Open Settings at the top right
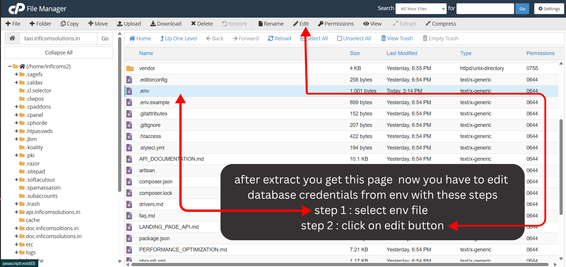 (x=549, y=9)
